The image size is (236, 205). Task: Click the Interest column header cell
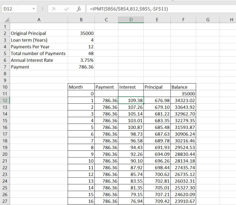131,87
